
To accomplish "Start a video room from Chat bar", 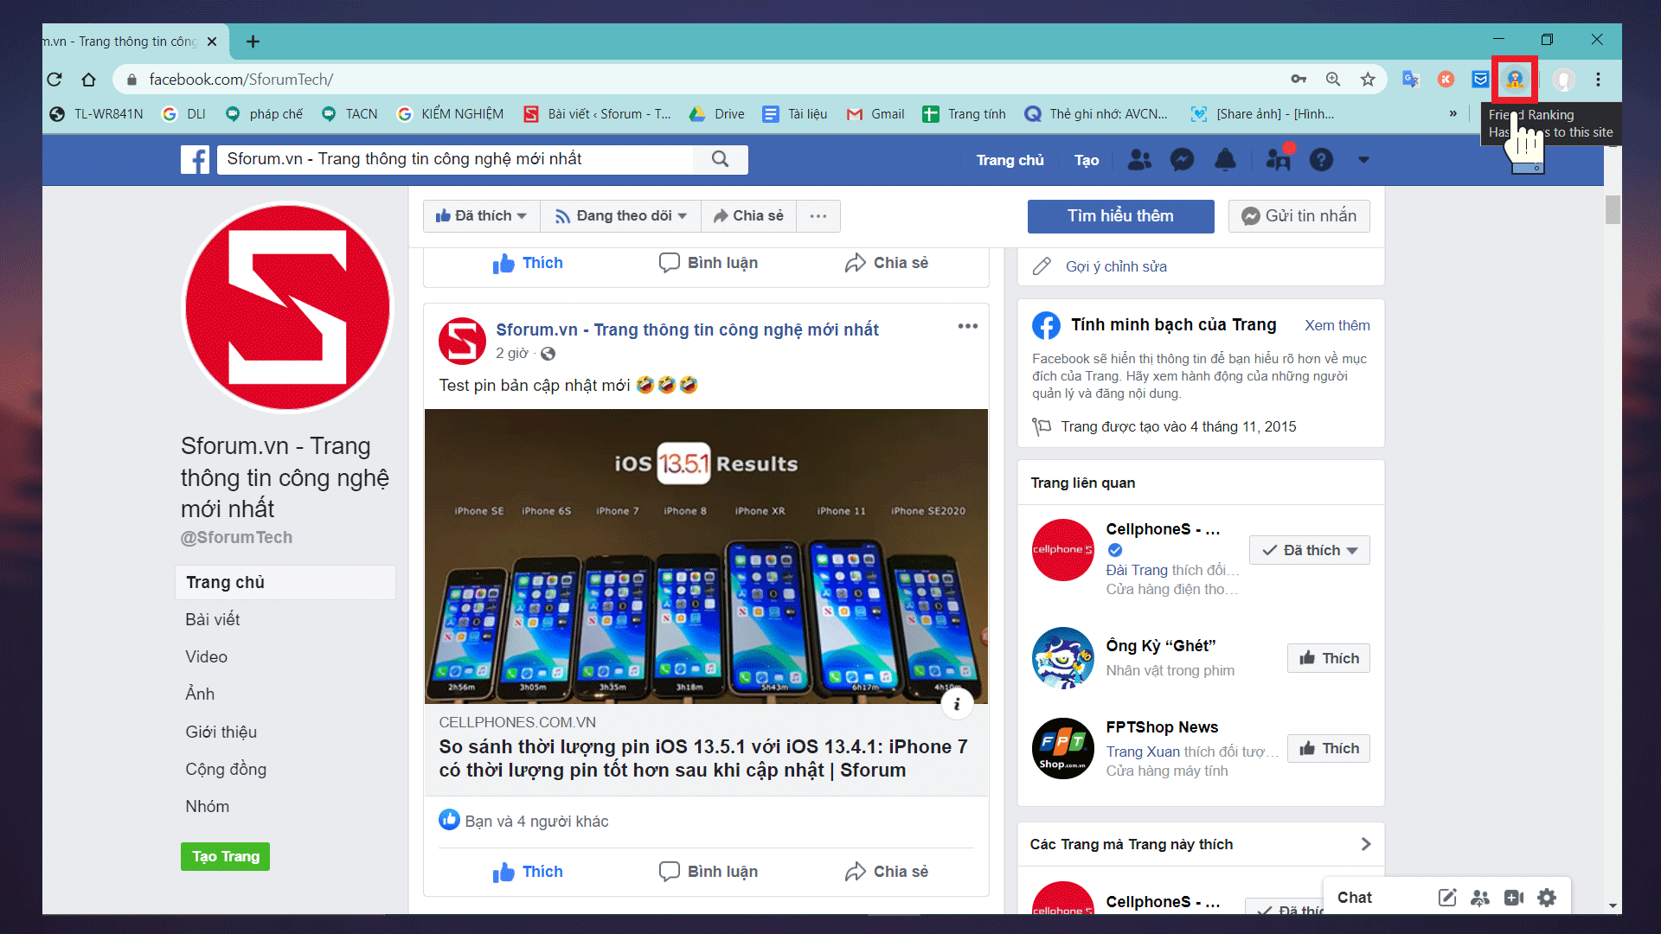I will pos(1514,898).
